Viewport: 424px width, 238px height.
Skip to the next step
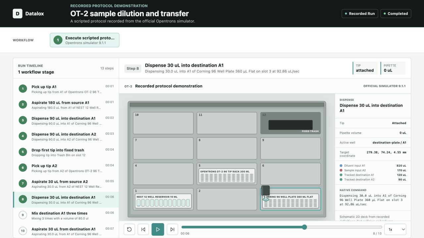tap(172, 229)
